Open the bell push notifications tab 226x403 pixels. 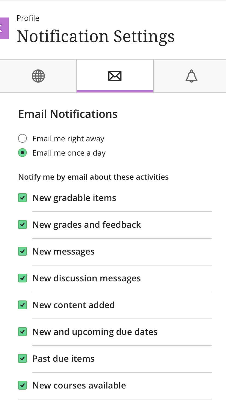pyautogui.click(x=191, y=76)
